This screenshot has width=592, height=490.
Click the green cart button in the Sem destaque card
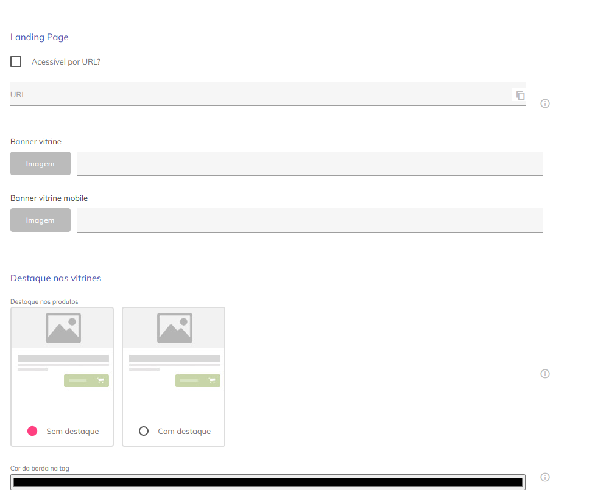pyautogui.click(x=86, y=380)
